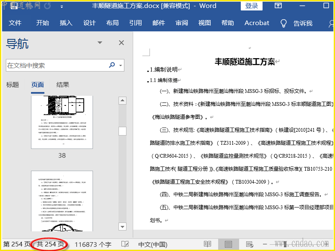Screen dimensions: 335x251
Task: Click the redo/repeat icon in title bar
Action: point(47,6)
